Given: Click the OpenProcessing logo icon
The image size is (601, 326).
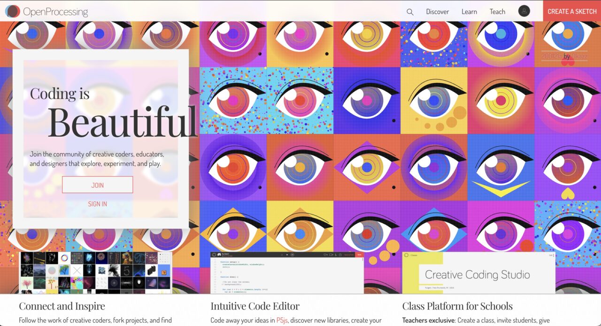Looking at the screenshot, I should click(13, 11).
